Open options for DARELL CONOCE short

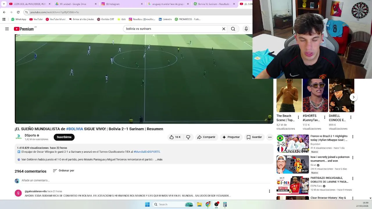coord(351,118)
